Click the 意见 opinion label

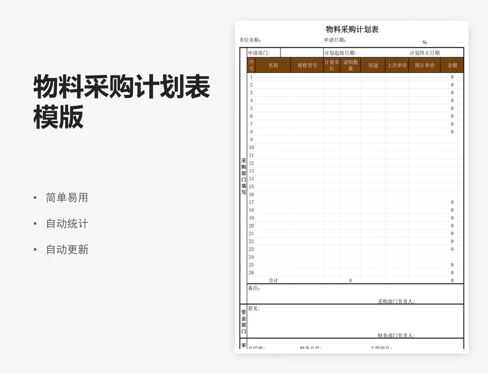(254, 309)
